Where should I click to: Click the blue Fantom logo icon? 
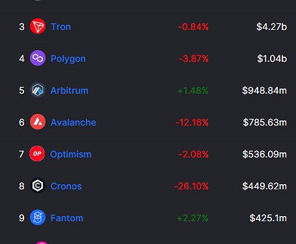[38, 217]
